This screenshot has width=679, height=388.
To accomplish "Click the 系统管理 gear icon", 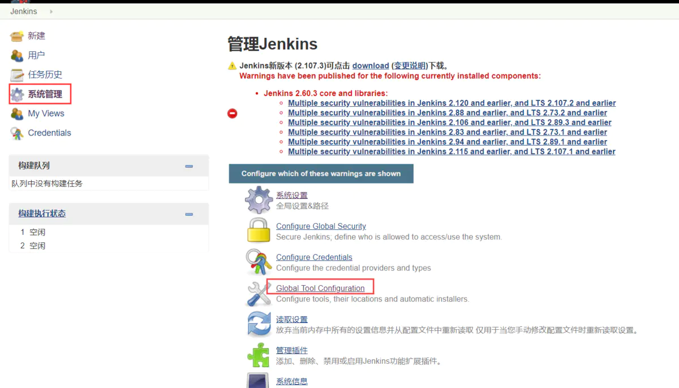I will click(x=17, y=94).
